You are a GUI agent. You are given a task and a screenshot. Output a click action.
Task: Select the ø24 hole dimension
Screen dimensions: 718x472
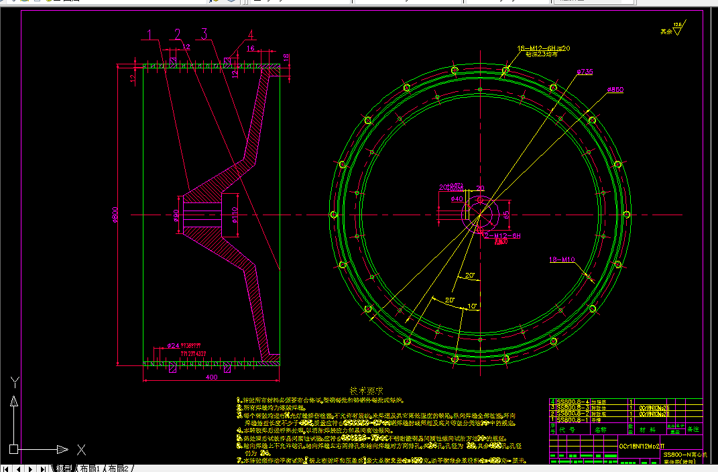pyautogui.click(x=173, y=346)
